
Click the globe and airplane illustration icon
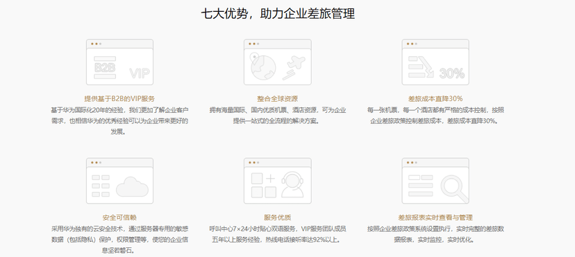point(278,62)
